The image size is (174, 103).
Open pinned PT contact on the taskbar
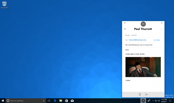point(143,101)
